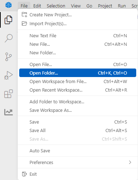Open the Edit menu

coord(37,6)
